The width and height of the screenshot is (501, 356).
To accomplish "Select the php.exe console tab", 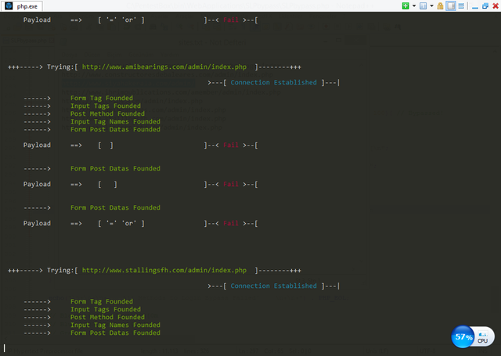I will point(22,6).
